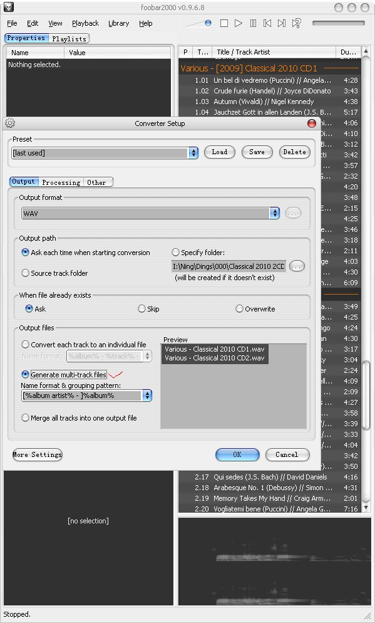375x623 pixels.
Task: Skip to the next track icon
Action: click(x=281, y=23)
